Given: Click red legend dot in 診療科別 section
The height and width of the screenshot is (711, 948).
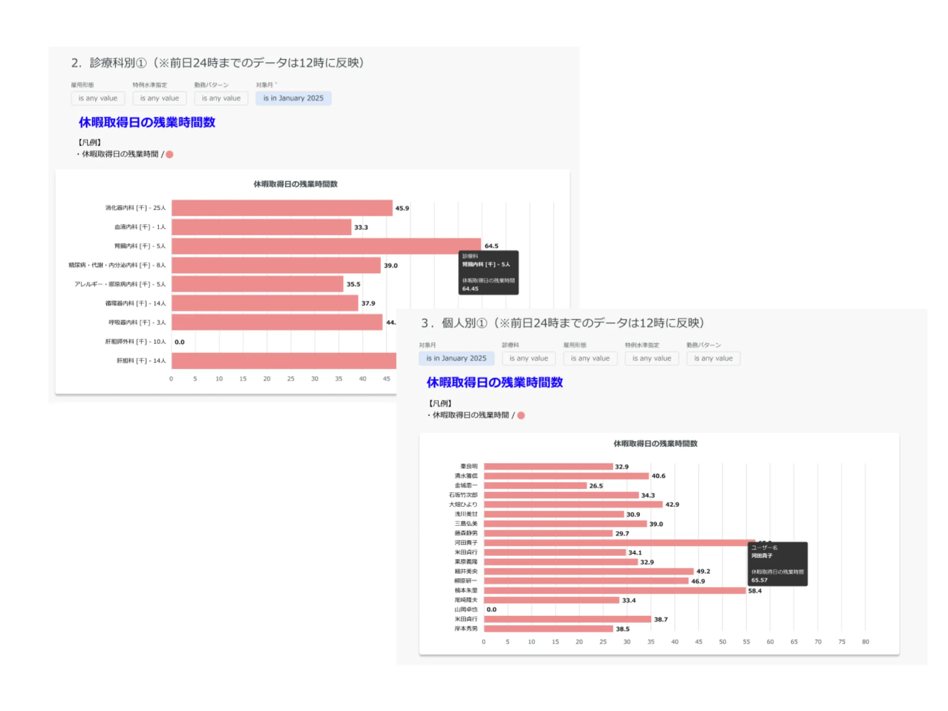Looking at the screenshot, I should (x=169, y=154).
